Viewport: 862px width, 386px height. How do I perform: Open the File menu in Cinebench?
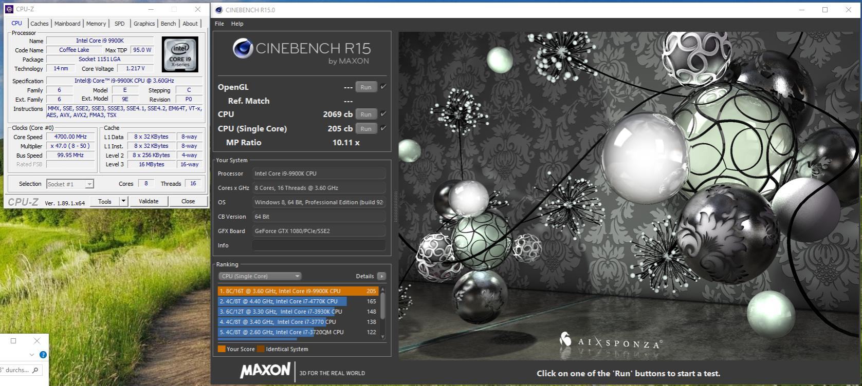coord(219,24)
